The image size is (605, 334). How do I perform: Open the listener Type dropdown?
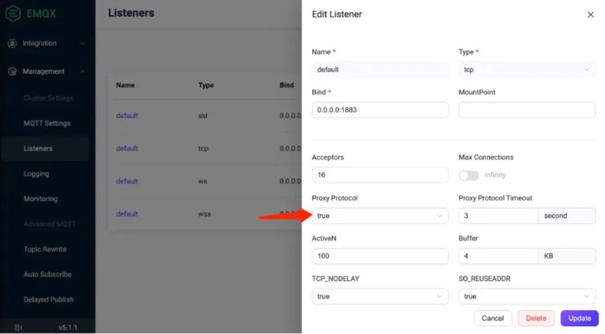527,70
